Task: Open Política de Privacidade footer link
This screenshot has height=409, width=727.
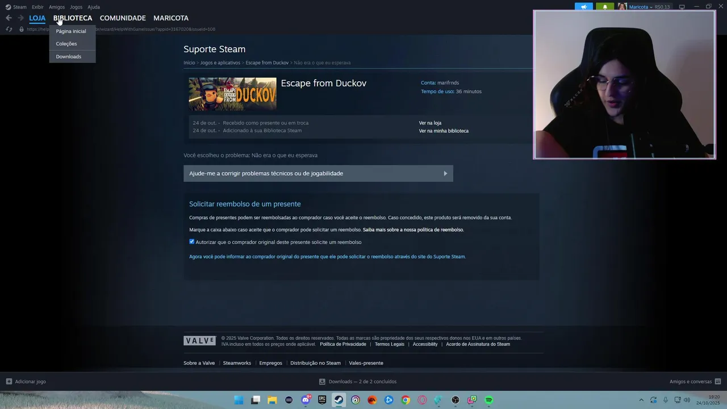Action: (343, 344)
